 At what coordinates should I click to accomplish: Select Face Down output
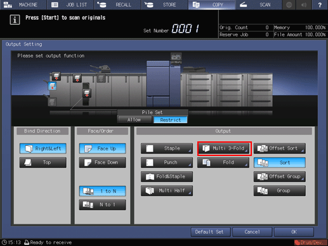[x=102, y=162]
